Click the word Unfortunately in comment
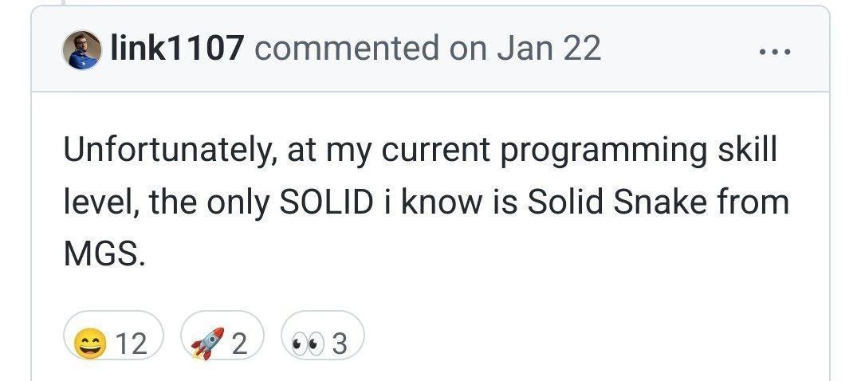The image size is (861, 381). point(171,151)
